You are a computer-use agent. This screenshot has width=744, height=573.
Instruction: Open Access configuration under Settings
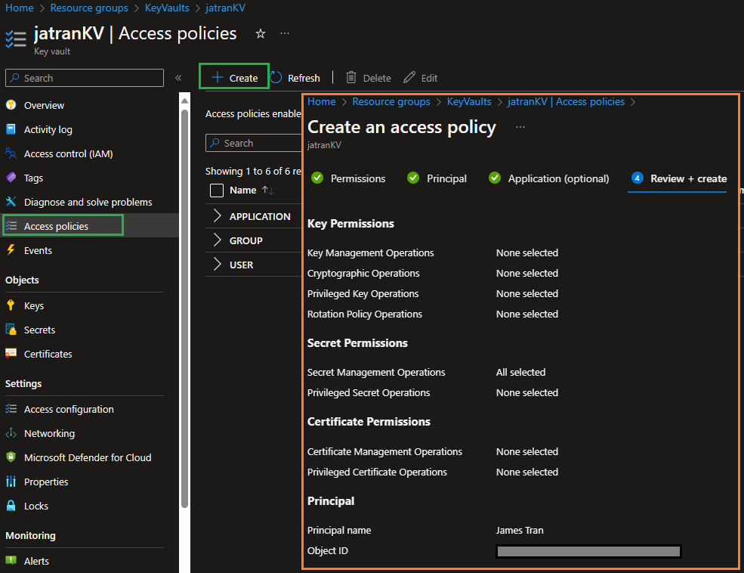point(69,409)
